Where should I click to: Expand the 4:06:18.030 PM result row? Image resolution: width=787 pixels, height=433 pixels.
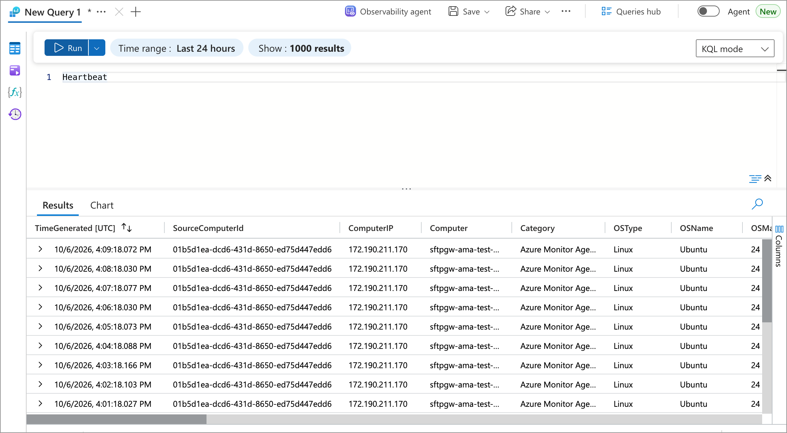click(x=40, y=307)
